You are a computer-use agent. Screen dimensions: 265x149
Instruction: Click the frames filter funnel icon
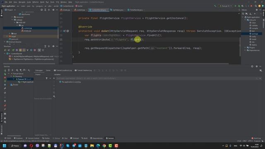pyautogui.click(x=47, y=78)
